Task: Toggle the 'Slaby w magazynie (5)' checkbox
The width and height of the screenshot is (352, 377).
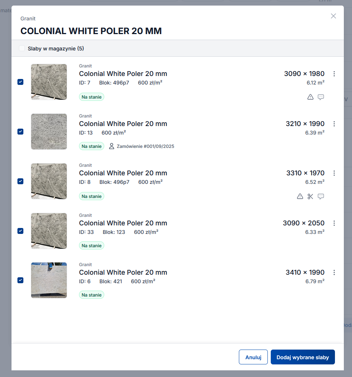Action: point(22,49)
